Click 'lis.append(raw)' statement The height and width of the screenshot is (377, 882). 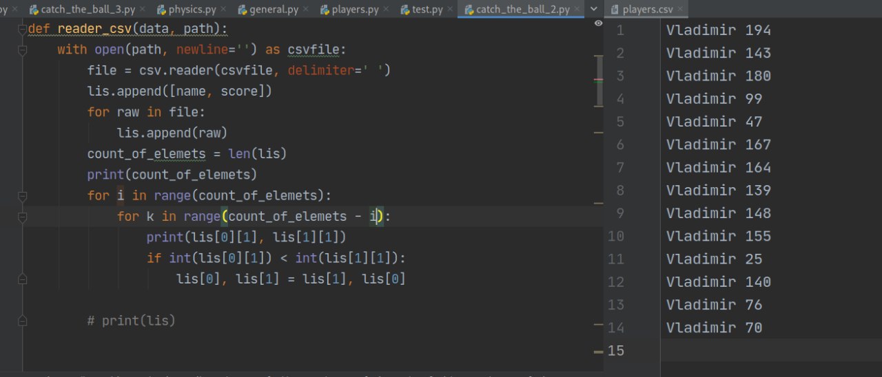(172, 133)
